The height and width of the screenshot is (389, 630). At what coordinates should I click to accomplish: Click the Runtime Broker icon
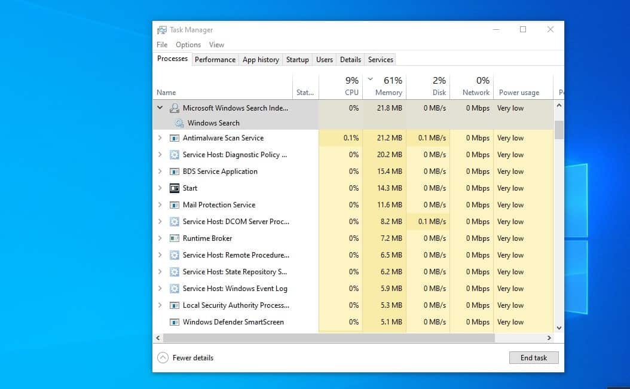[x=175, y=238]
